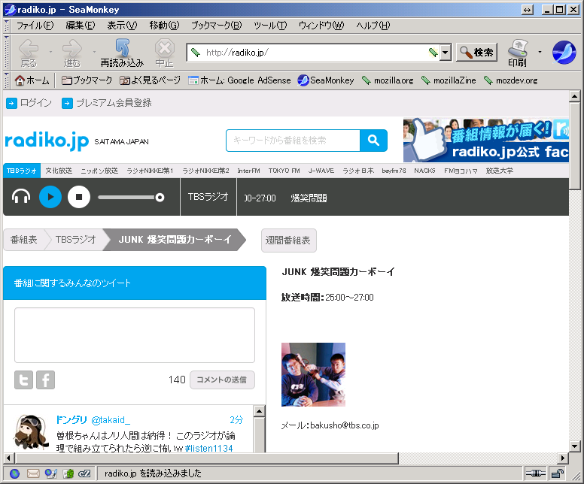Open the mozilla.org bookmark
The height and width of the screenshot is (484, 584).
click(x=388, y=80)
